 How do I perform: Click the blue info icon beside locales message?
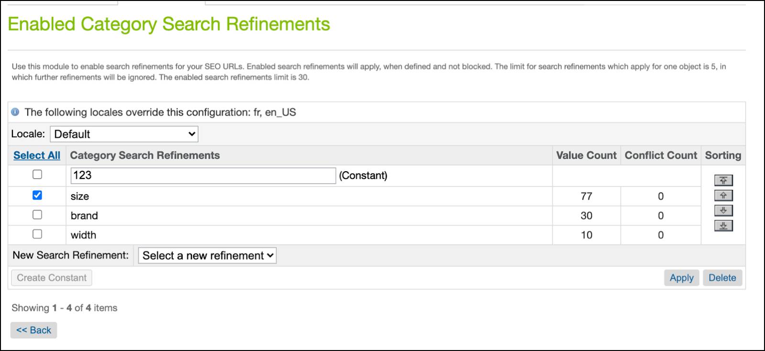coord(15,112)
